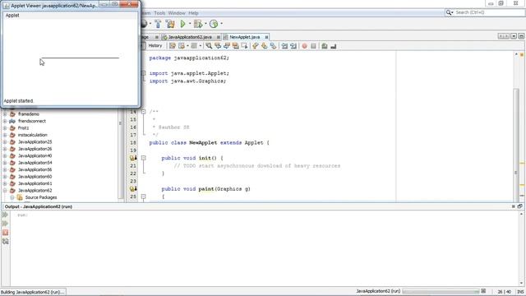
Task: Click the Last Edit icon after History
Action: point(172,46)
